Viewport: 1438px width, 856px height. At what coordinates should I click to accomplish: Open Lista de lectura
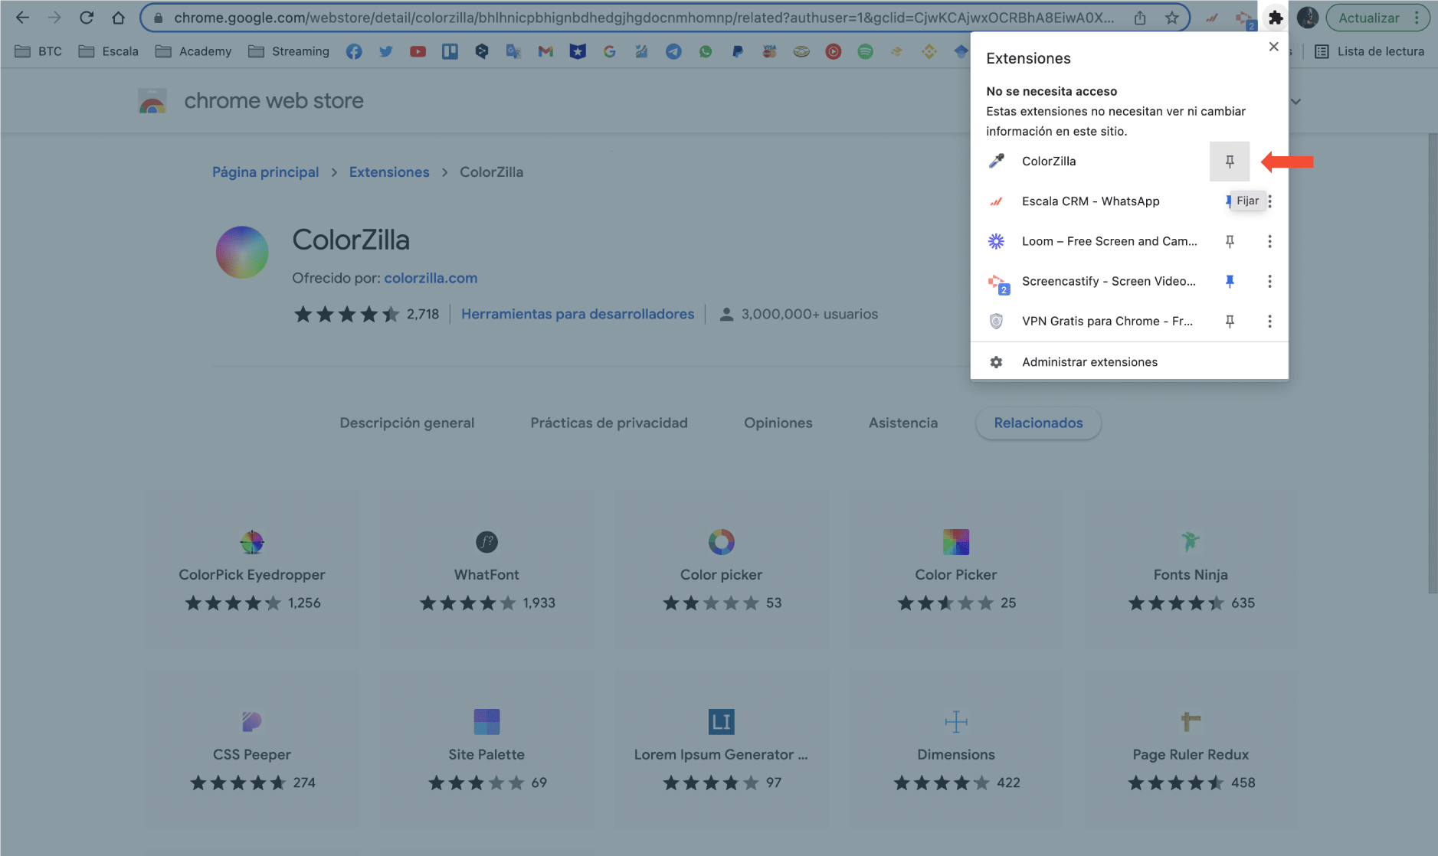coord(1370,51)
